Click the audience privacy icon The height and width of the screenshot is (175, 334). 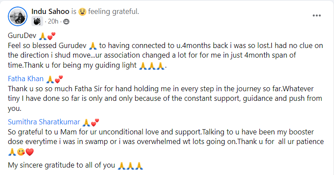point(66,21)
